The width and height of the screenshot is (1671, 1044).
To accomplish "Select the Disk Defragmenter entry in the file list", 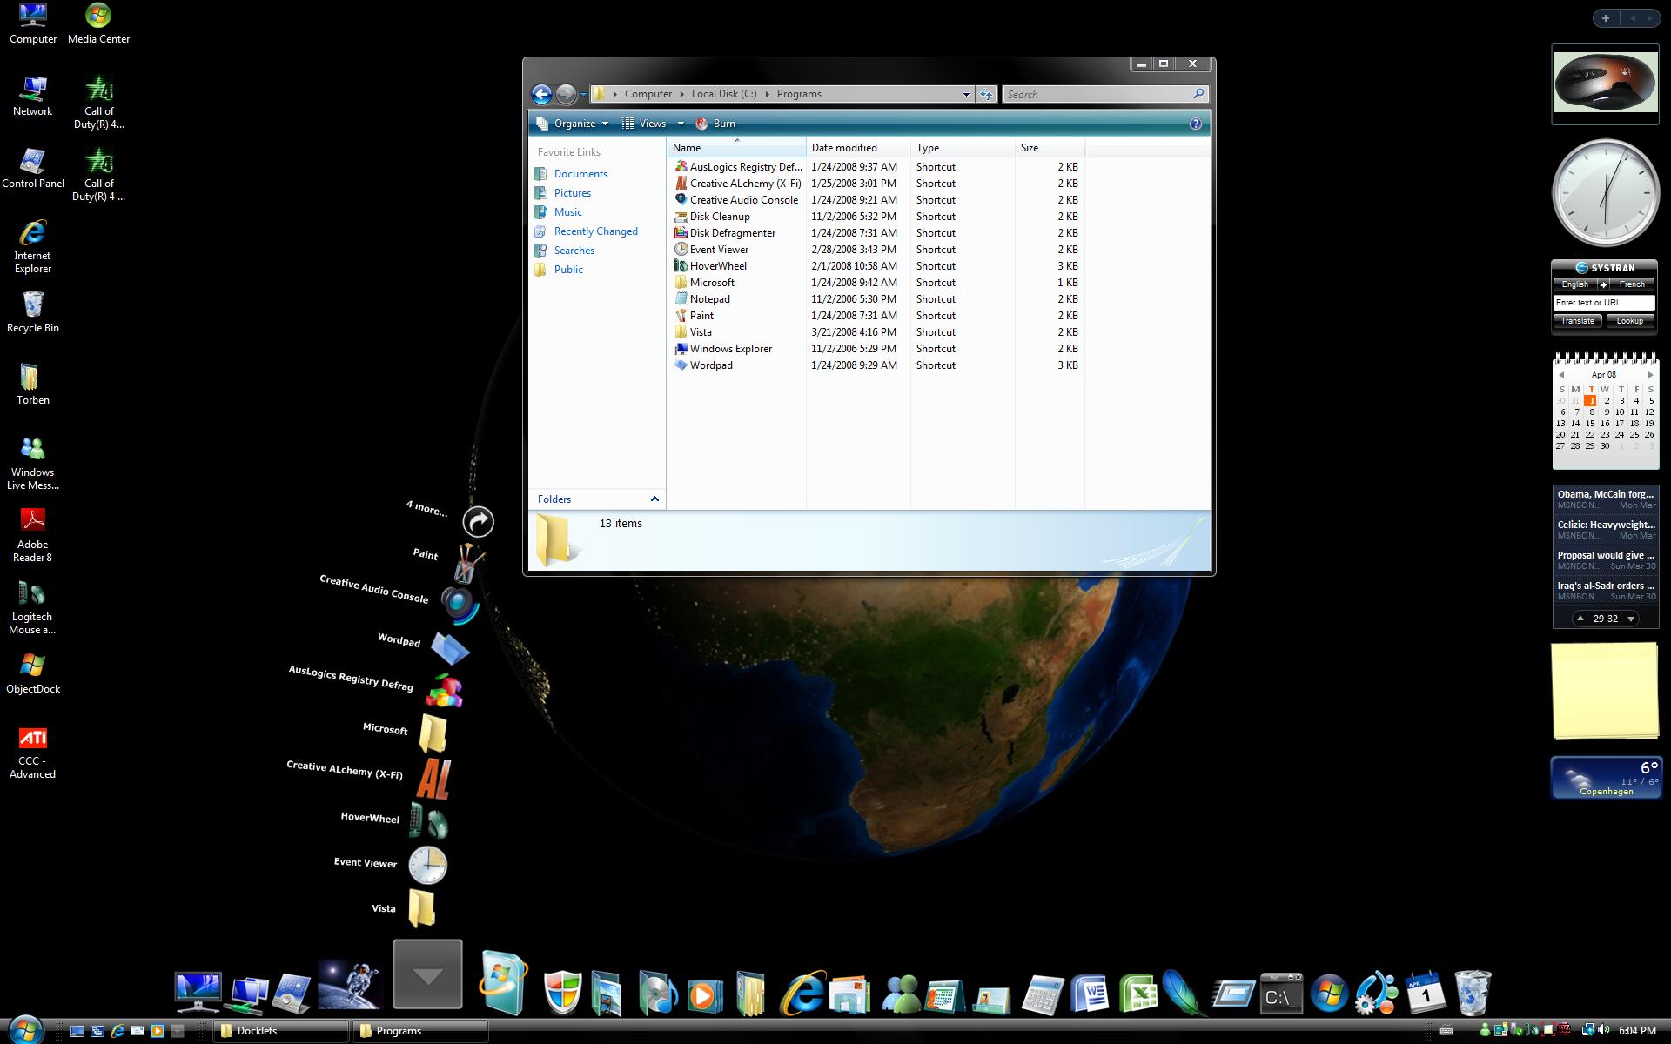I will click(x=877, y=233).
